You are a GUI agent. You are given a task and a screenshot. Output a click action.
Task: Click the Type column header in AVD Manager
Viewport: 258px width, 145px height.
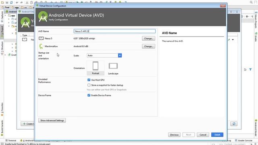click(x=25, y=35)
